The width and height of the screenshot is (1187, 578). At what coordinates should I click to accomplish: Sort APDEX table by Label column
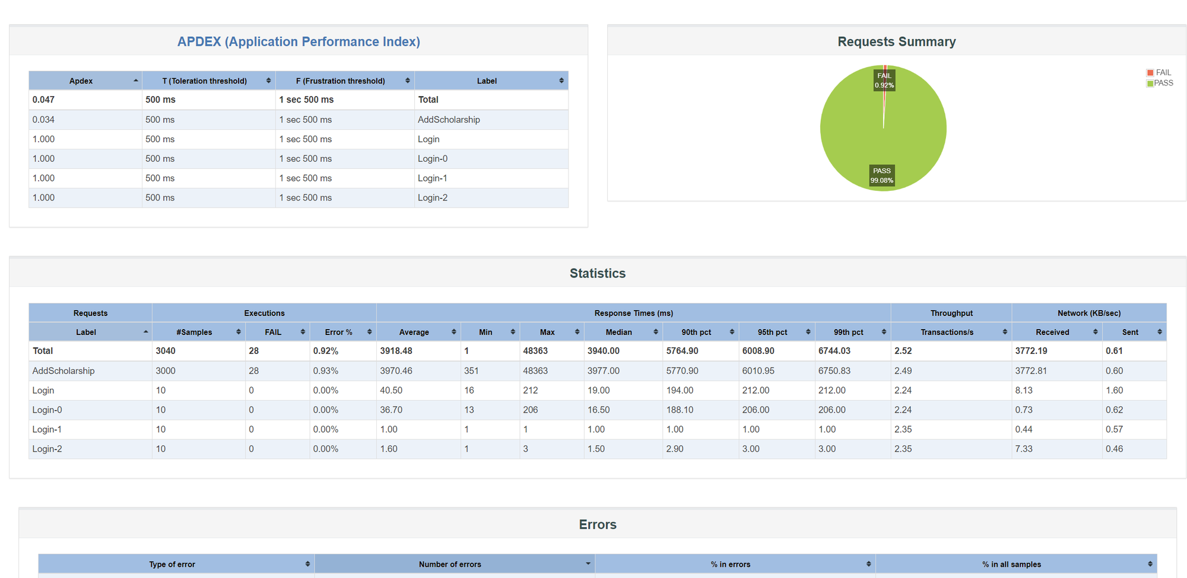click(487, 81)
